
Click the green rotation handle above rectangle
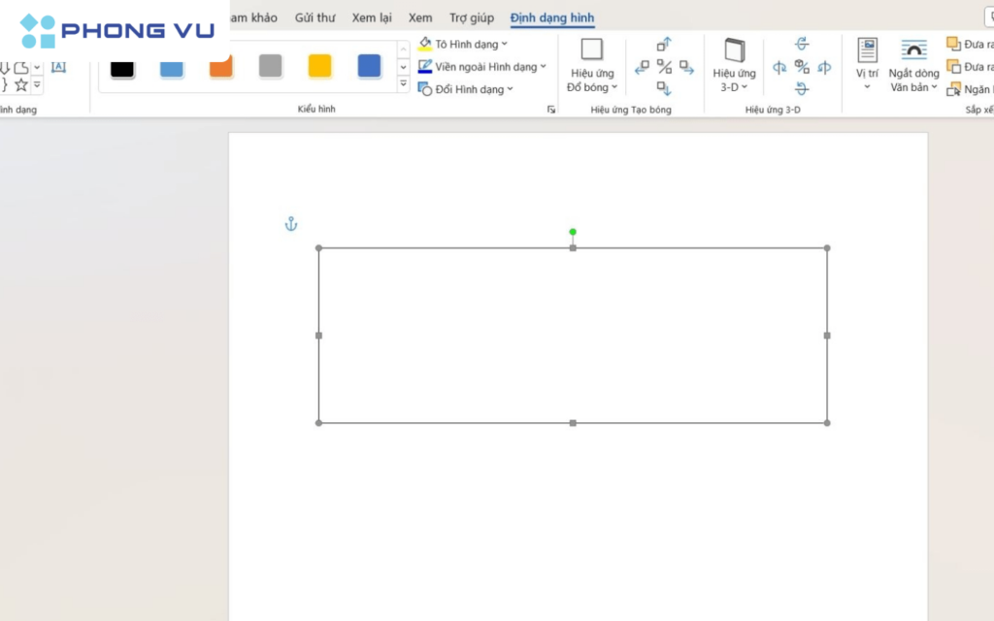click(x=573, y=232)
